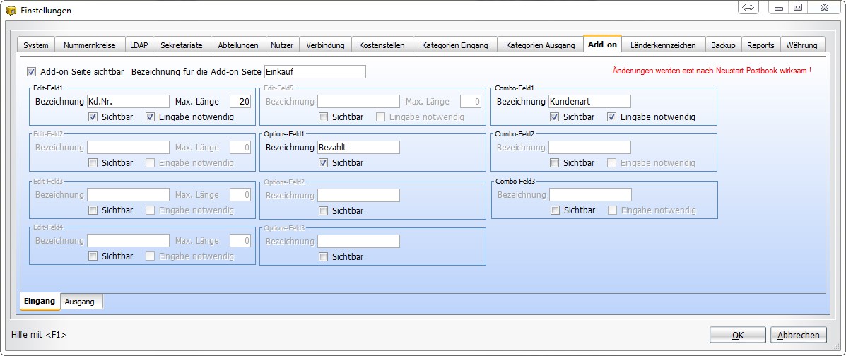Viewport: 846px width, 356px height.
Task: Click the Einstellungen window app icon
Action: pos(11,11)
